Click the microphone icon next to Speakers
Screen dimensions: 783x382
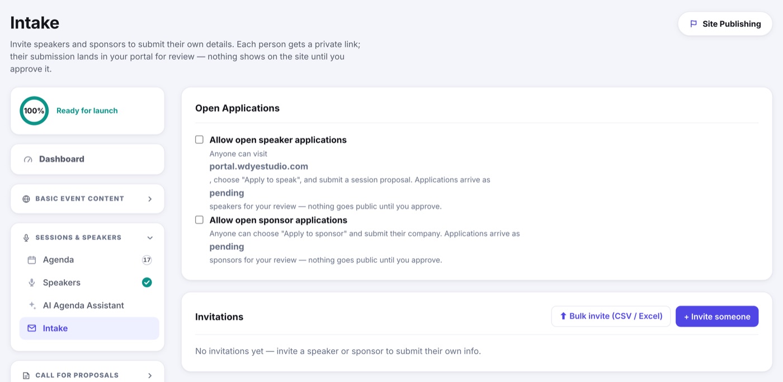pos(32,283)
